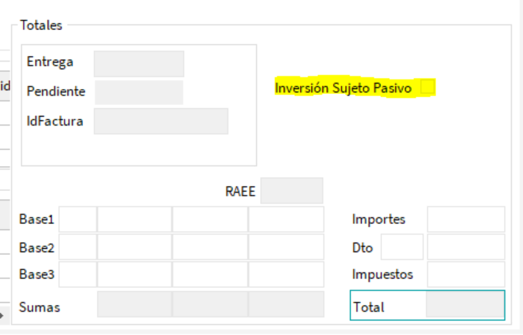
Task: Click the Total field
Action: [x=465, y=306]
